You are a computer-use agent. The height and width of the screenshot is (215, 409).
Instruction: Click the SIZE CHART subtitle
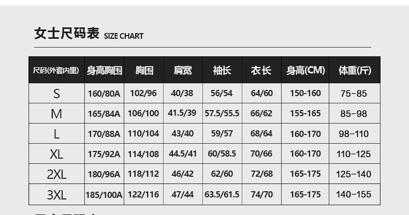click(124, 36)
